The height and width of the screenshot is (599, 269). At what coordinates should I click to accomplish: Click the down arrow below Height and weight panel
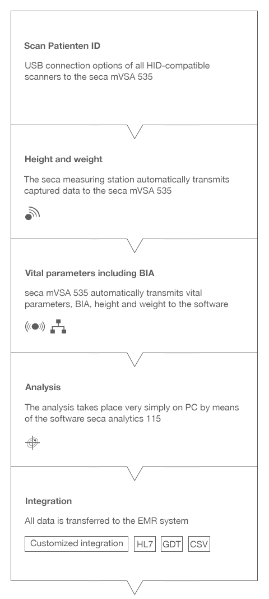point(134,245)
